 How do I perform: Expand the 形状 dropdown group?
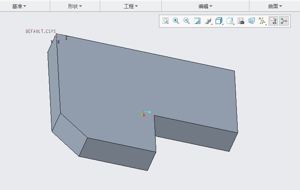(x=75, y=6)
